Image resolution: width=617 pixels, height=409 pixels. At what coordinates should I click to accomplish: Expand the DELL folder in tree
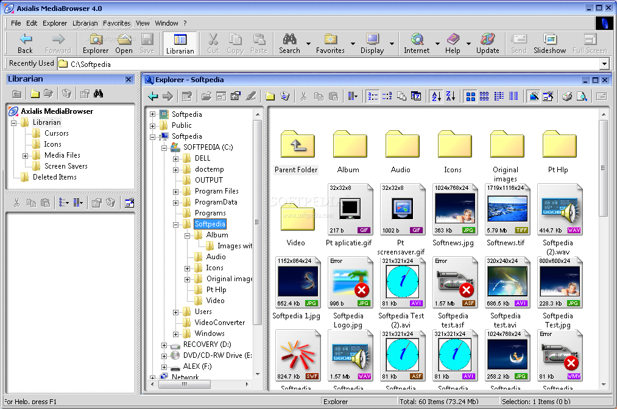tap(175, 159)
